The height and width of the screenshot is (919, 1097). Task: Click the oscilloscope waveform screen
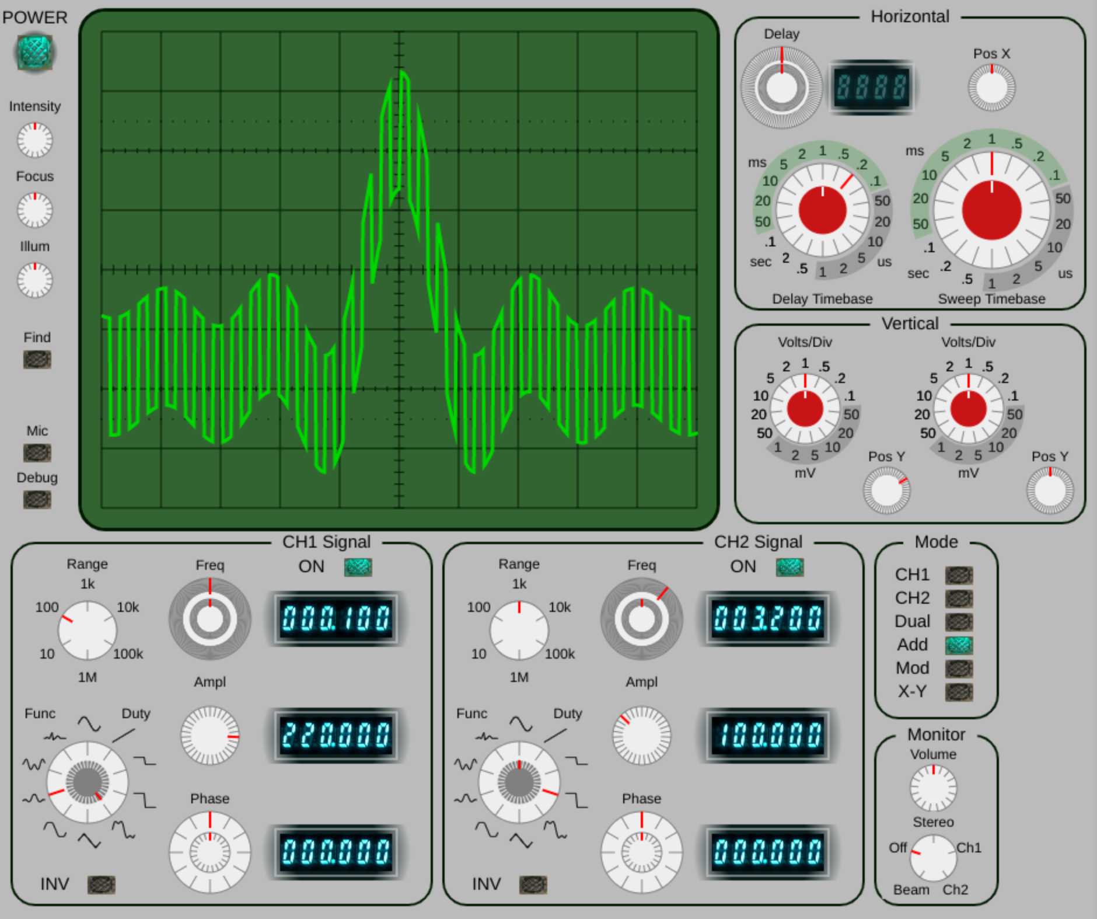pos(399,270)
